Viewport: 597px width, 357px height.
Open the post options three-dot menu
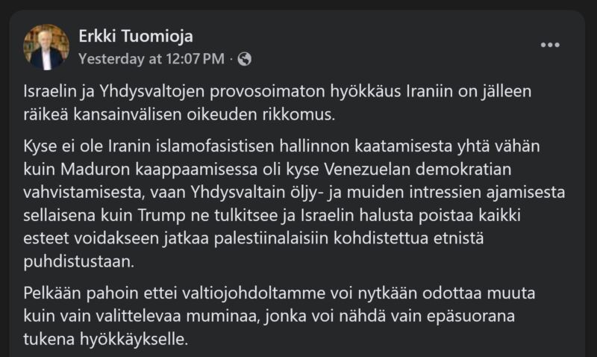click(550, 46)
